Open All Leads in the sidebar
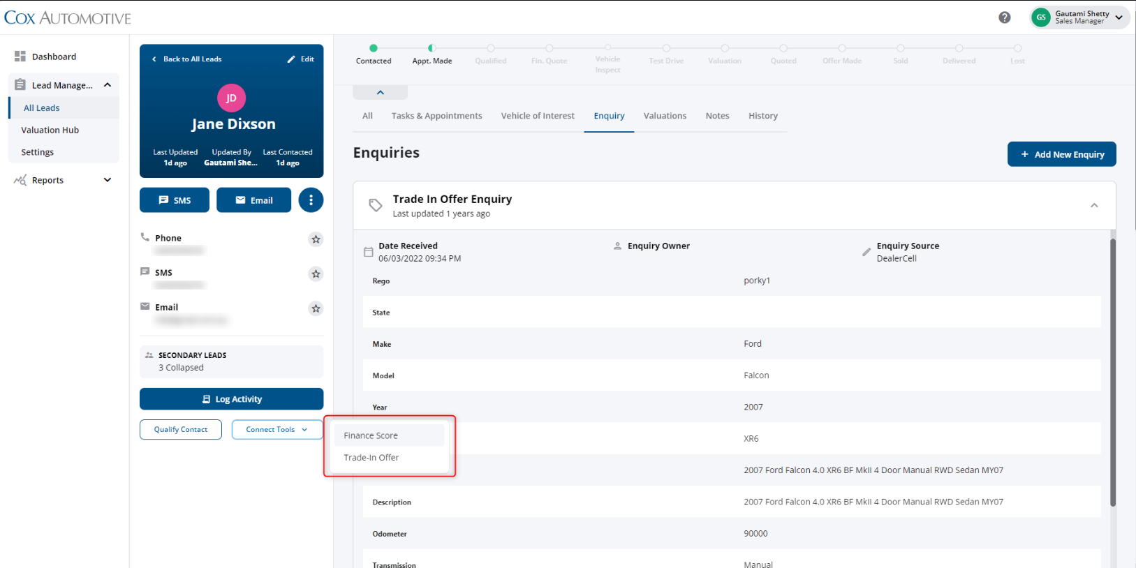The width and height of the screenshot is (1136, 568). (64, 108)
